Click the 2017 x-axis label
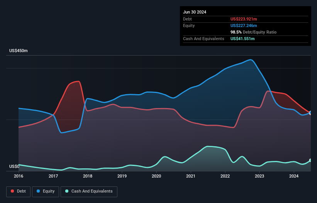 (x=53, y=176)
